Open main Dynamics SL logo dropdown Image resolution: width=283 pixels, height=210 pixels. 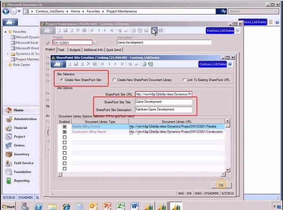[10, 22]
